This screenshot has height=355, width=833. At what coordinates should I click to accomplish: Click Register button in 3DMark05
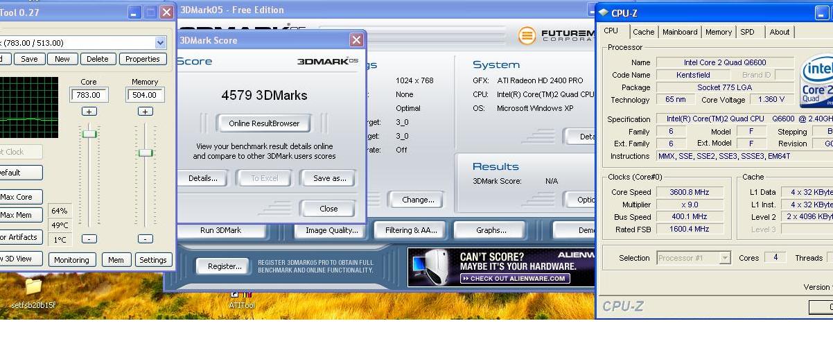[224, 266]
